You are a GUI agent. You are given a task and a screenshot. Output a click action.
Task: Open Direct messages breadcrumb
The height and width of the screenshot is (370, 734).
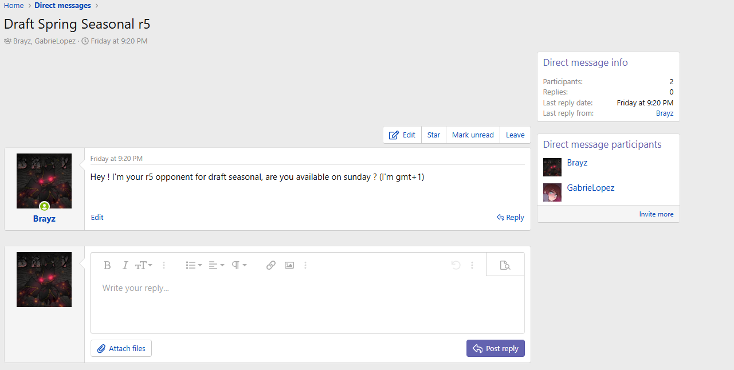pyautogui.click(x=62, y=6)
